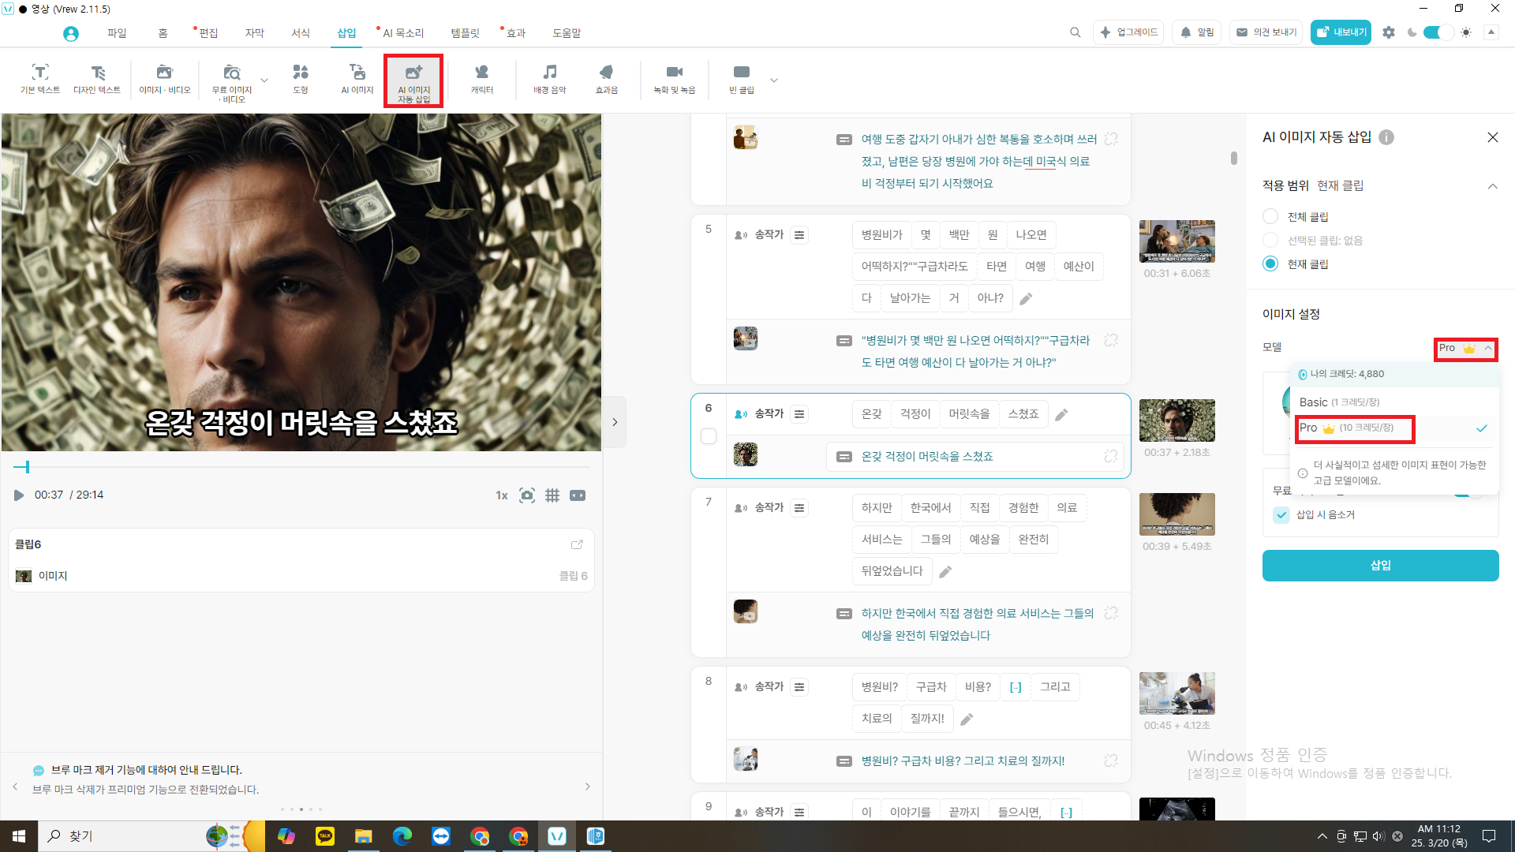The width and height of the screenshot is (1515, 852).
Task: Uncheck 삽입 시 음소거 checkbox
Action: 1281,515
